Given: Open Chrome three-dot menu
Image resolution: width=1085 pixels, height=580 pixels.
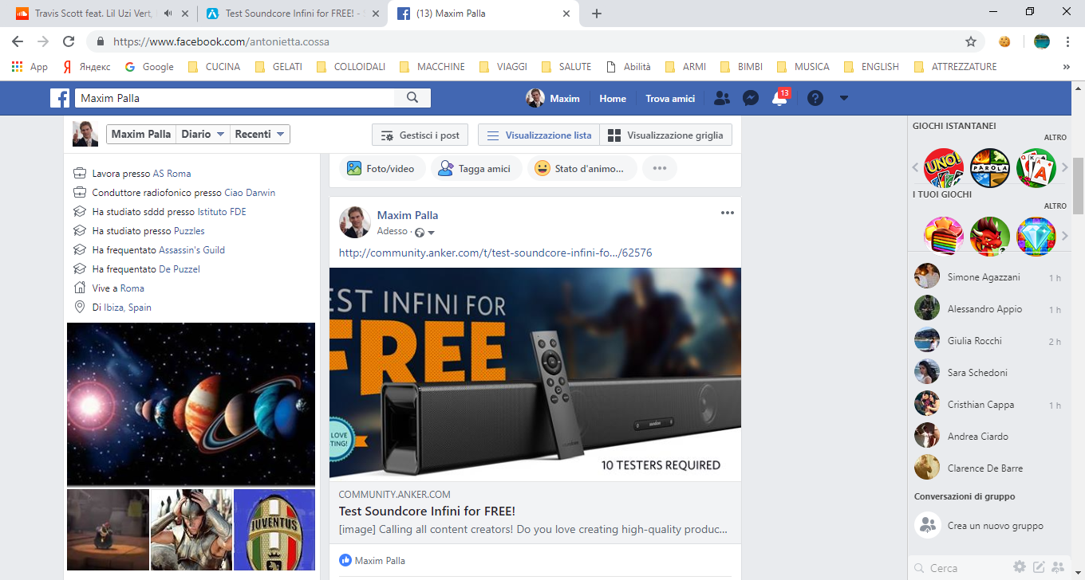Looking at the screenshot, I should click(1067, 41).
